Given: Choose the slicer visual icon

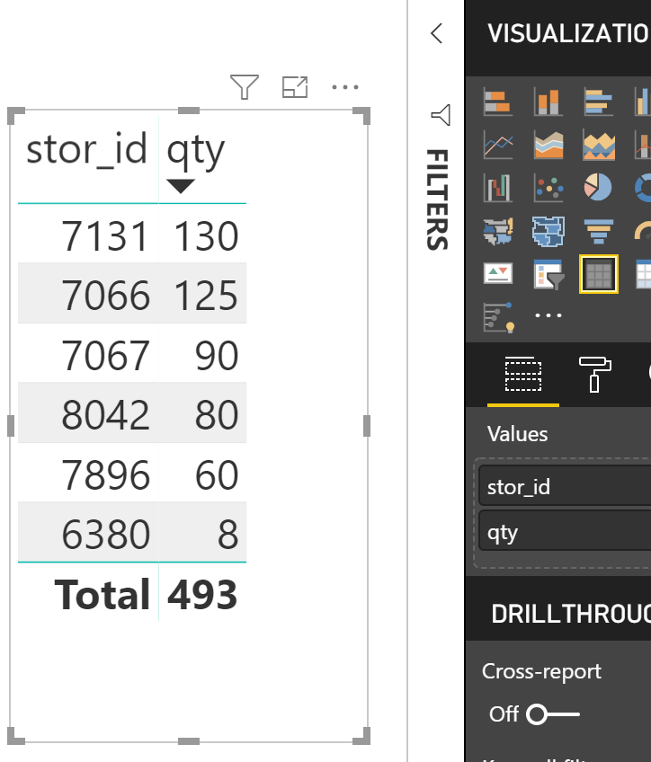Looking at the screenshot, I should pyautogui.click(x=548, y=274).
